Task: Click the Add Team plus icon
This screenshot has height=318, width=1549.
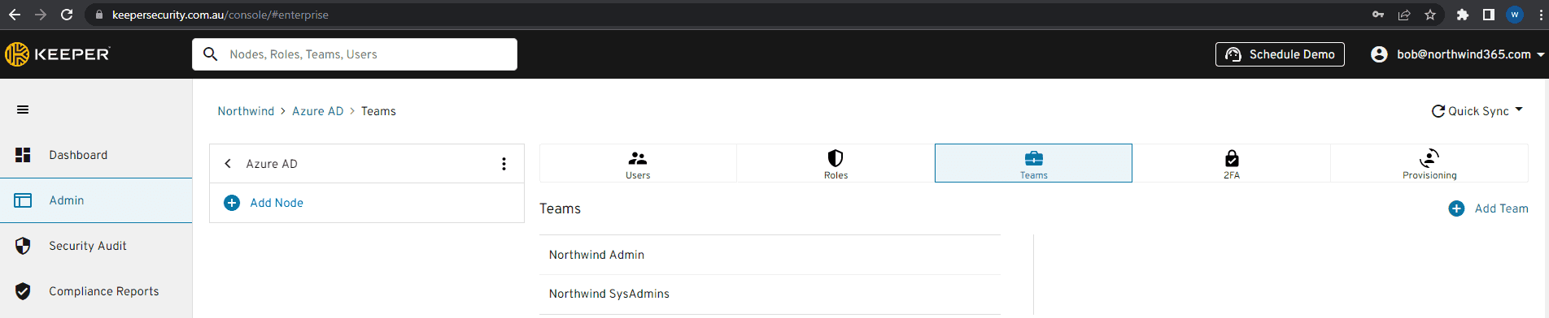Action: [x=1456, y=208]
